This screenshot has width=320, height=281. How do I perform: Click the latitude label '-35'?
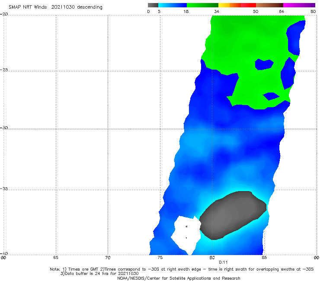pyautogui.click(x=4, y=188)
